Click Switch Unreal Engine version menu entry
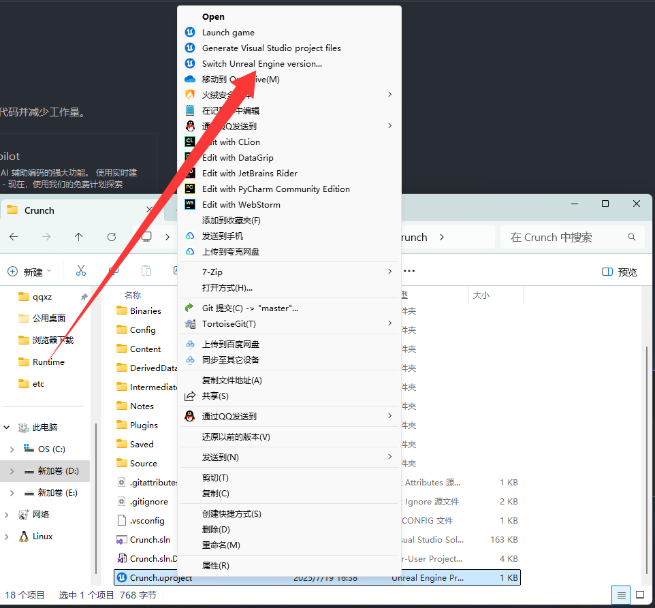Screen dimensions: 655x608 [x=262, y=64]
